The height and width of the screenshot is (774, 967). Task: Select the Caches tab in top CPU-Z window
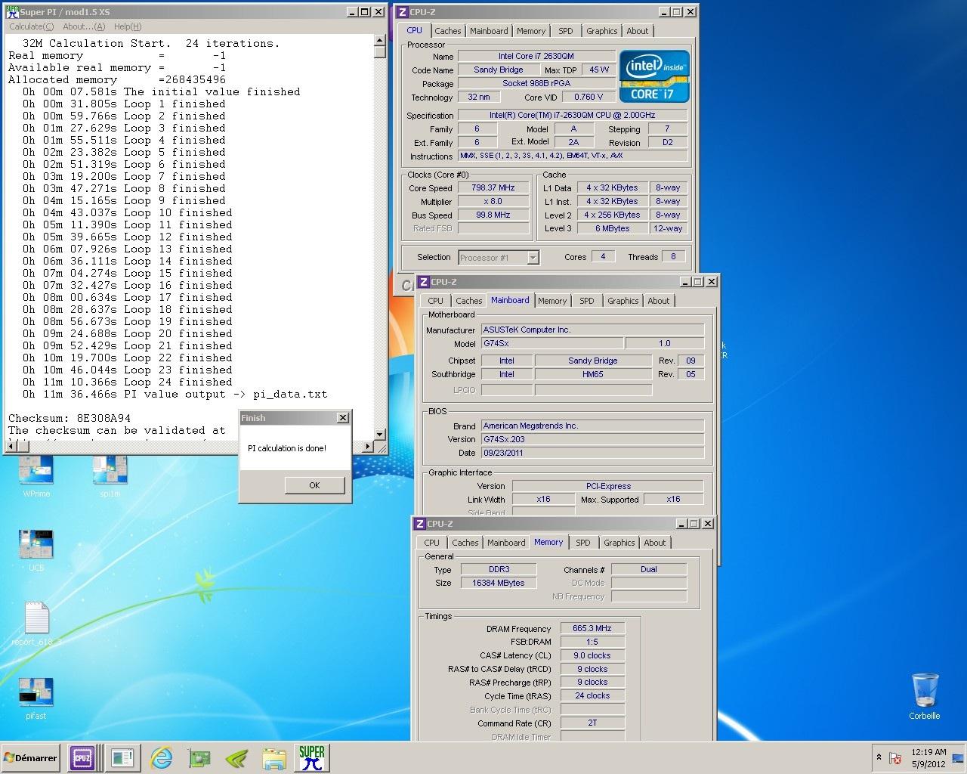447,31
